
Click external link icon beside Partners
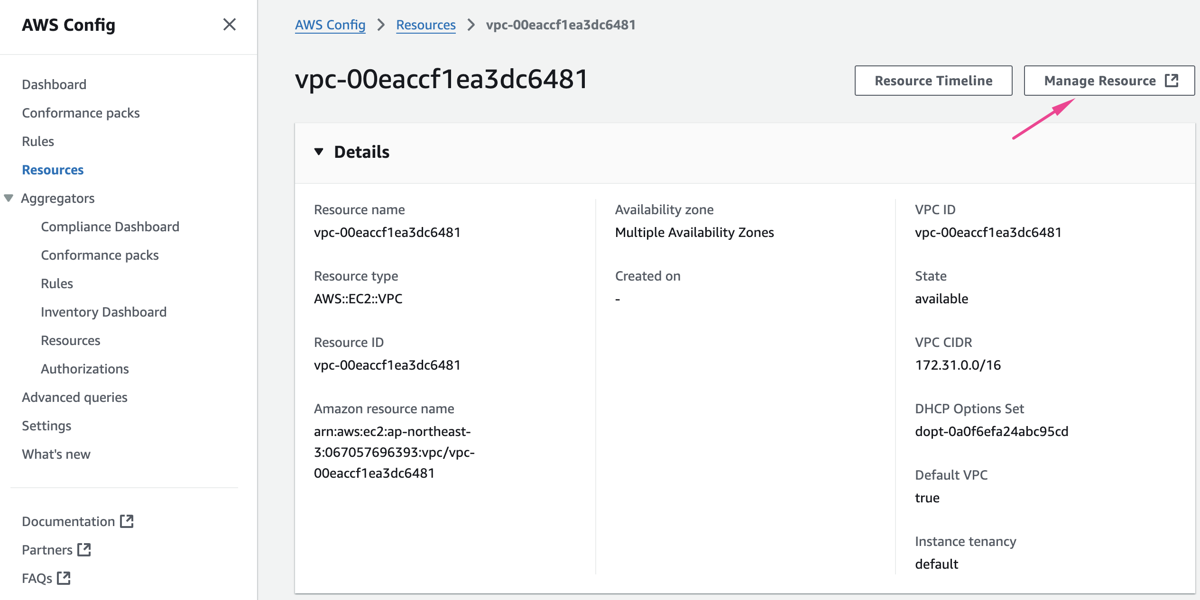coord(84,549)
